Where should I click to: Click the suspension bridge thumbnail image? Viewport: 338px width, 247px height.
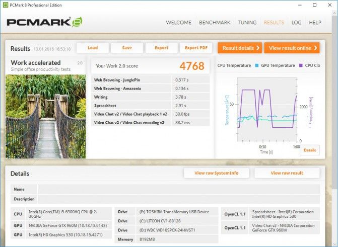pyautogui.click(x=45, y=117)
